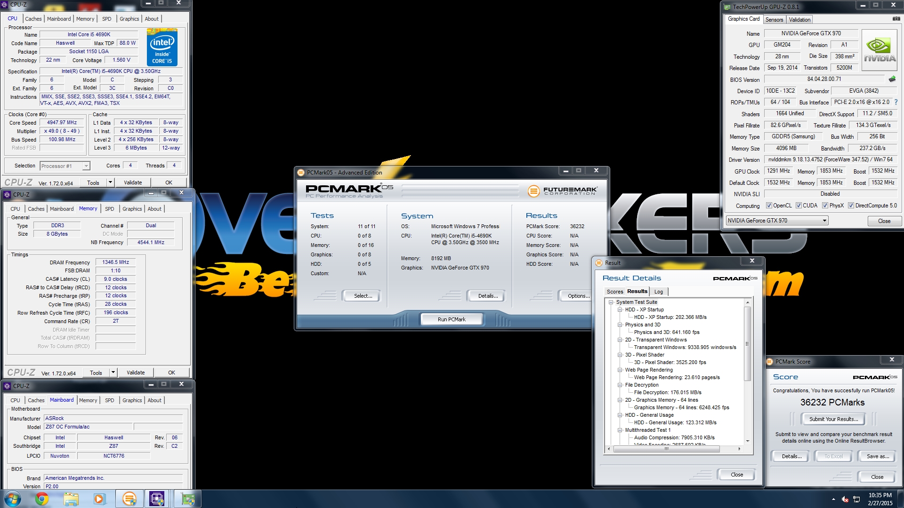
Task: Open the Caches tab in top CPU-Z window
Action: (33, 19)
